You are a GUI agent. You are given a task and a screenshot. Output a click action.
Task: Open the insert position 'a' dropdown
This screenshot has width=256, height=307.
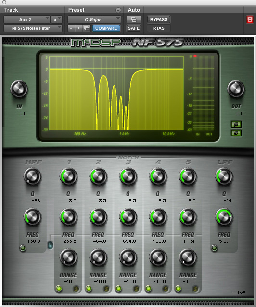point(57,20)
